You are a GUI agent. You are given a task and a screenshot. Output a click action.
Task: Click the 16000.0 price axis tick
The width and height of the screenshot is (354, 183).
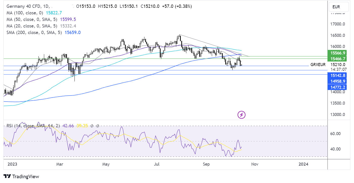(x=338, y=46)
